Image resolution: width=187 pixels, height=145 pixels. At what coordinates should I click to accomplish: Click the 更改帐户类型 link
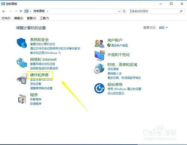click(120, 45)
